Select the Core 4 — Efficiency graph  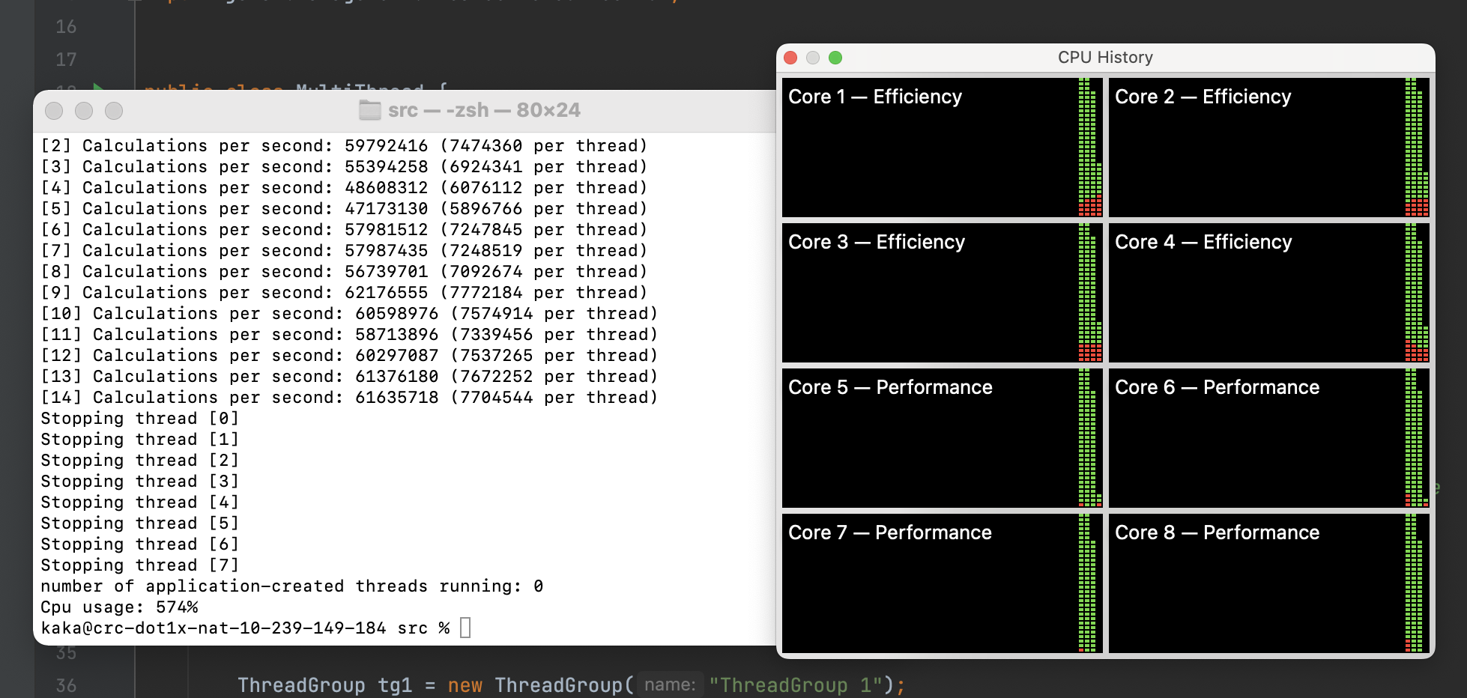coord(1268,293)
